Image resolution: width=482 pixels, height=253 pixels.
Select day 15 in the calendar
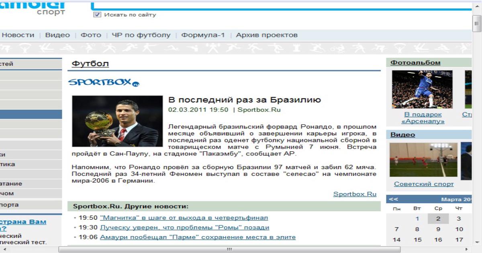pos(418,240)
